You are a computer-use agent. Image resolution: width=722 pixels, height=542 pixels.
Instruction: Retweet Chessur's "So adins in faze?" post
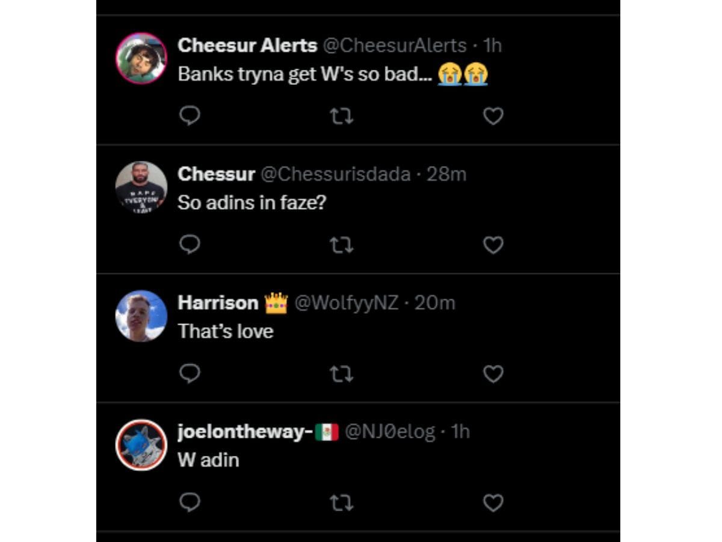click(342, 245)
